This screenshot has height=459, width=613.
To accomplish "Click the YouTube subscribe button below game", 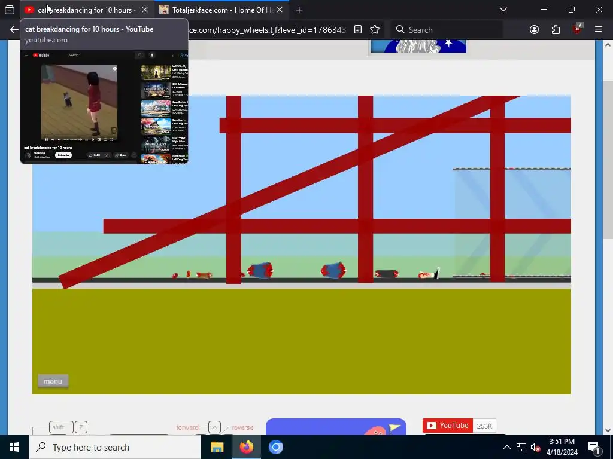I will pyautogui.click(x=448, y=426).
